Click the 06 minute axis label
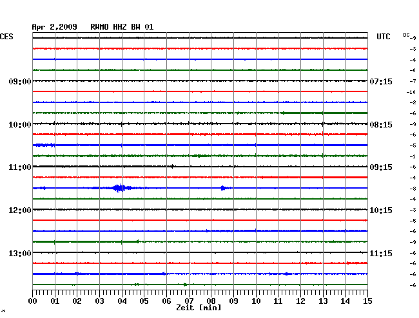419x318 pixels. [x=166, y=301]
